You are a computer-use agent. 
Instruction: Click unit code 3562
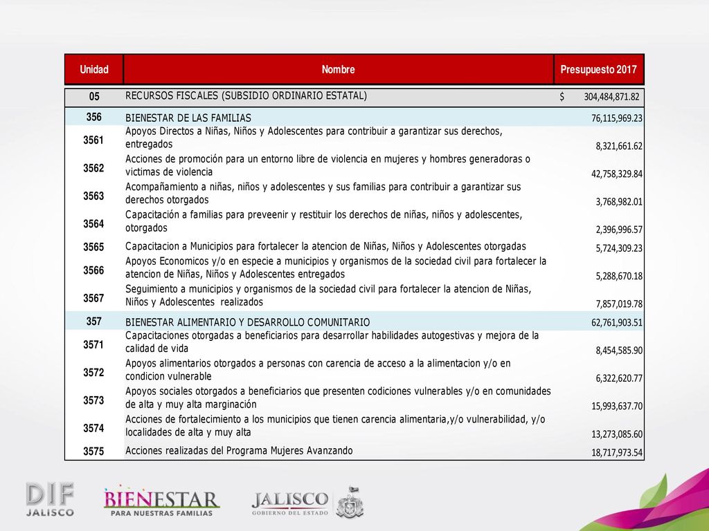point(93,168)
